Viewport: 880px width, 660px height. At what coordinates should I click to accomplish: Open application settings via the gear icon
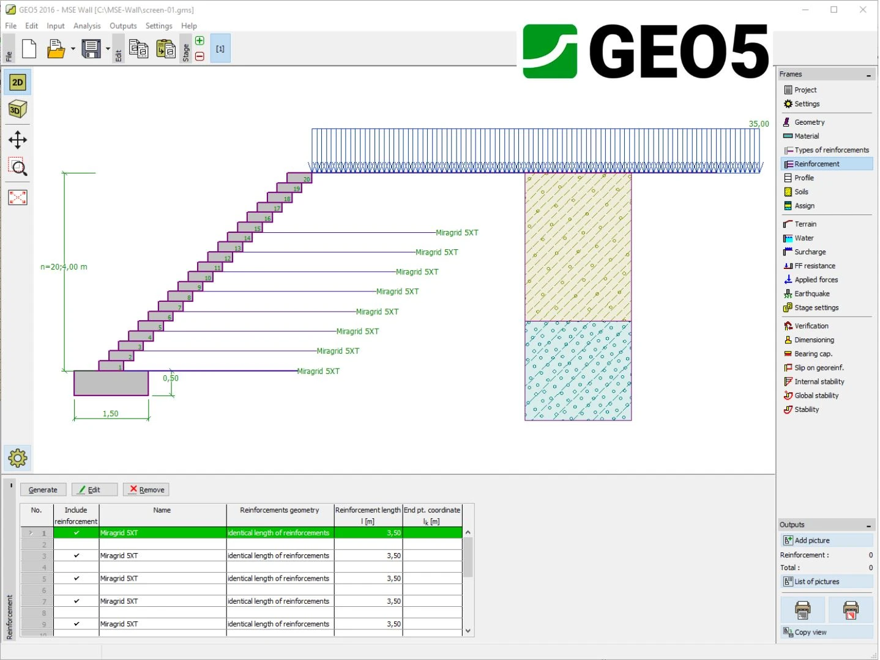[x=17, y=457]
